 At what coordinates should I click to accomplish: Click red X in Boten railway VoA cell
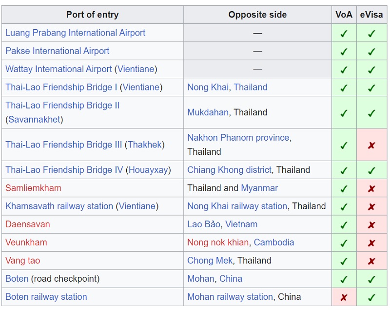tap(344, 297)
